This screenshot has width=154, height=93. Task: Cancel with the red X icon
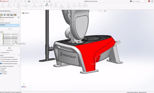tap(3, 20)
